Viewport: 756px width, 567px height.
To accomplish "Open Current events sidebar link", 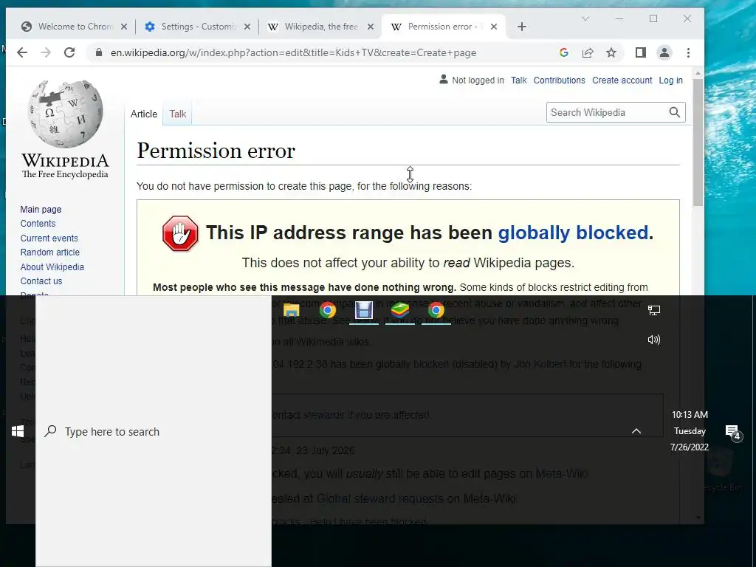I will (x=49, y=238).
